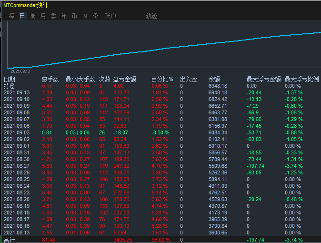
Task: Select the 2021.09.03 date row
Action: (17, 132)
